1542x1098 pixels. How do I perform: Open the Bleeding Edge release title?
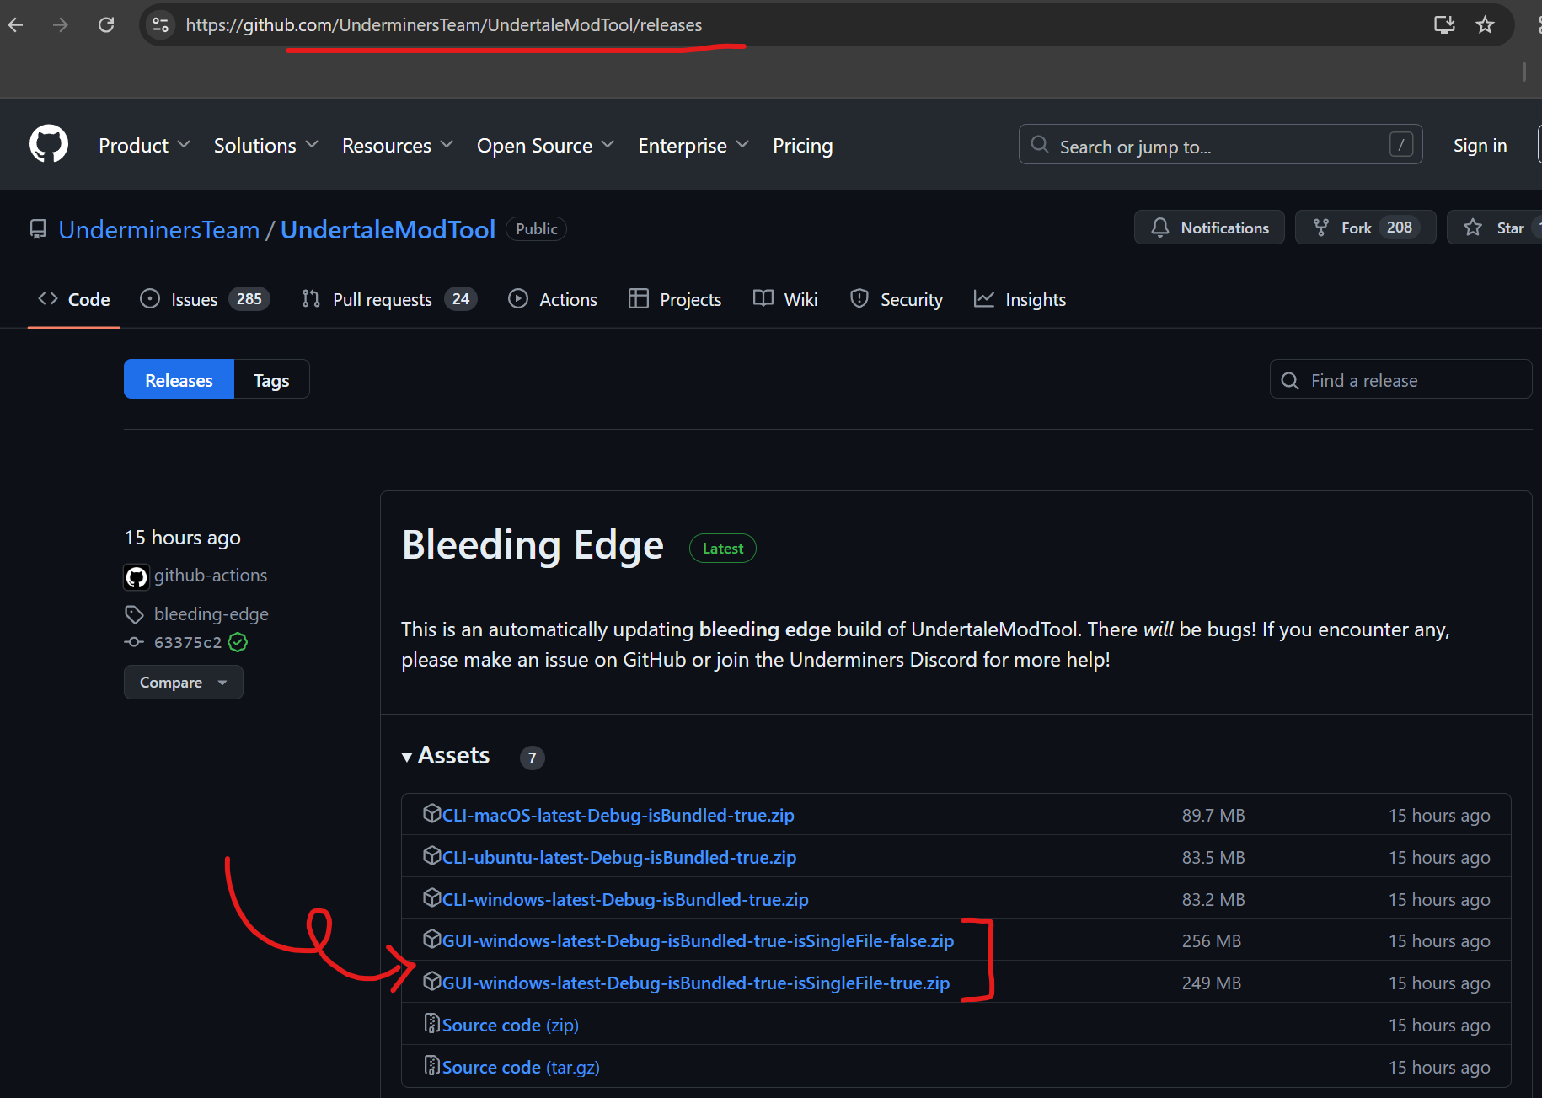[533, 545]
